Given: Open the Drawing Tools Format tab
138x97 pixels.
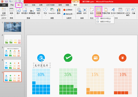Looking at the screenshot, I should tap(75, 5).
